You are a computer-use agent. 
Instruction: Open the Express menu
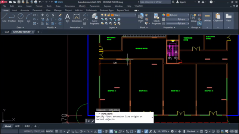107,6
